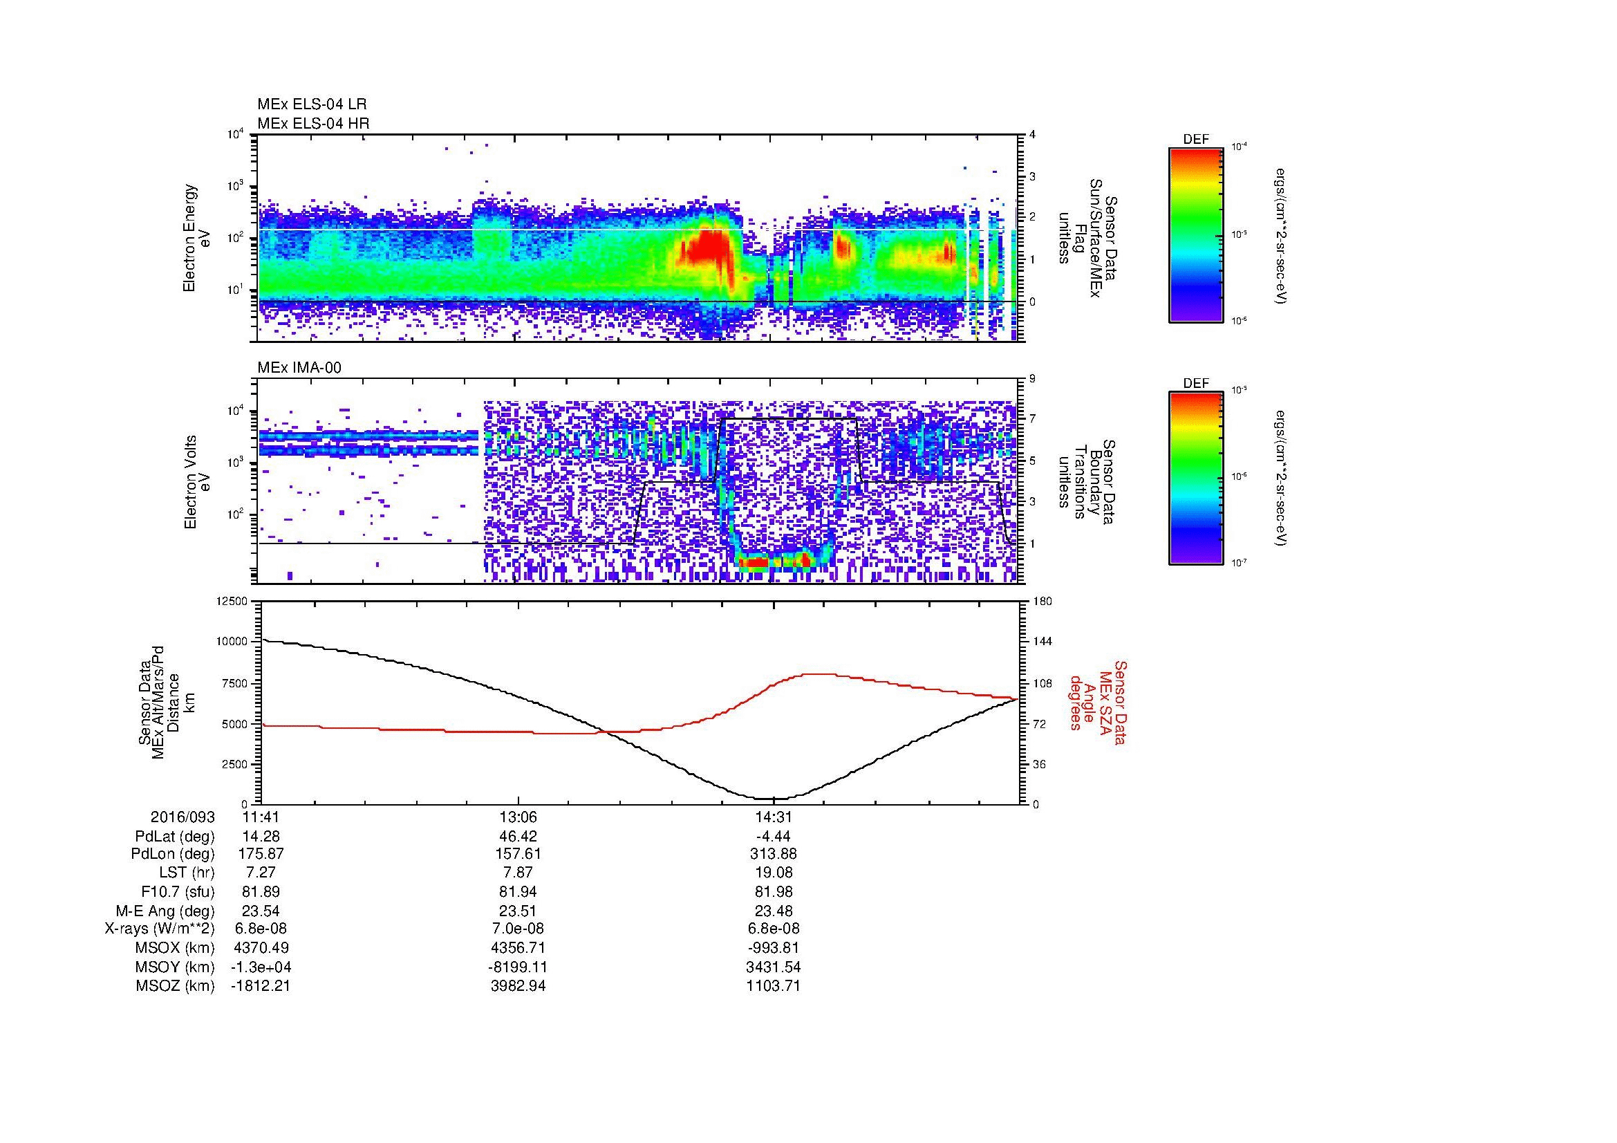
Task: Click the 'MEx ELS-04 HR' plot title
Action: click(x=313, y=123)
